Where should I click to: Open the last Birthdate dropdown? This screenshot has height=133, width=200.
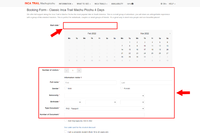(132, 102)
